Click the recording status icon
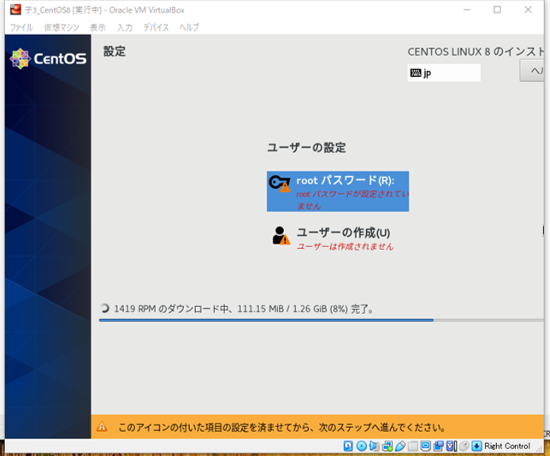Viewport: 550px width, 456px height. coord(439,446)
